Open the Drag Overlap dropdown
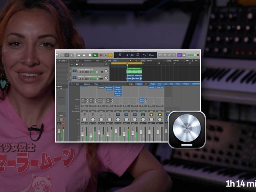The image size is (256, 192). point(177,60)
